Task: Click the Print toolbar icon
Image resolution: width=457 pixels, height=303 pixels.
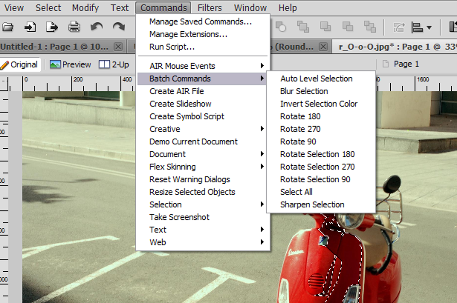Action: 74,27
